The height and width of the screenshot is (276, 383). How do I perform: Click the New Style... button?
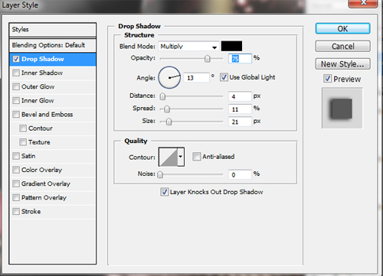tap(342, 64)
